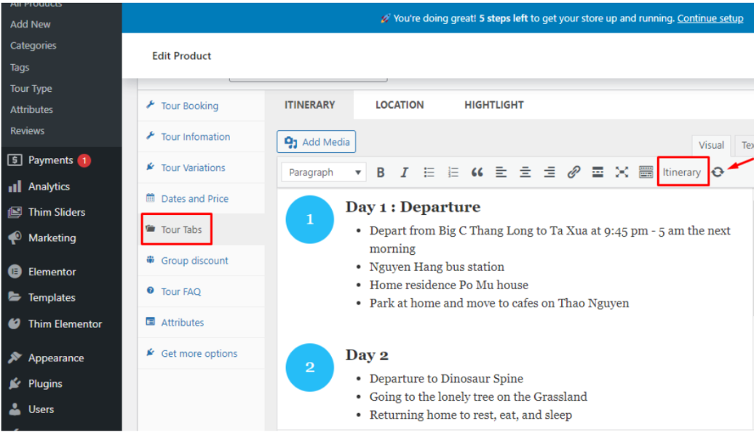Screen dimensions: 754x432
Task: Insert a bulleted list
Action: point(429,172)
